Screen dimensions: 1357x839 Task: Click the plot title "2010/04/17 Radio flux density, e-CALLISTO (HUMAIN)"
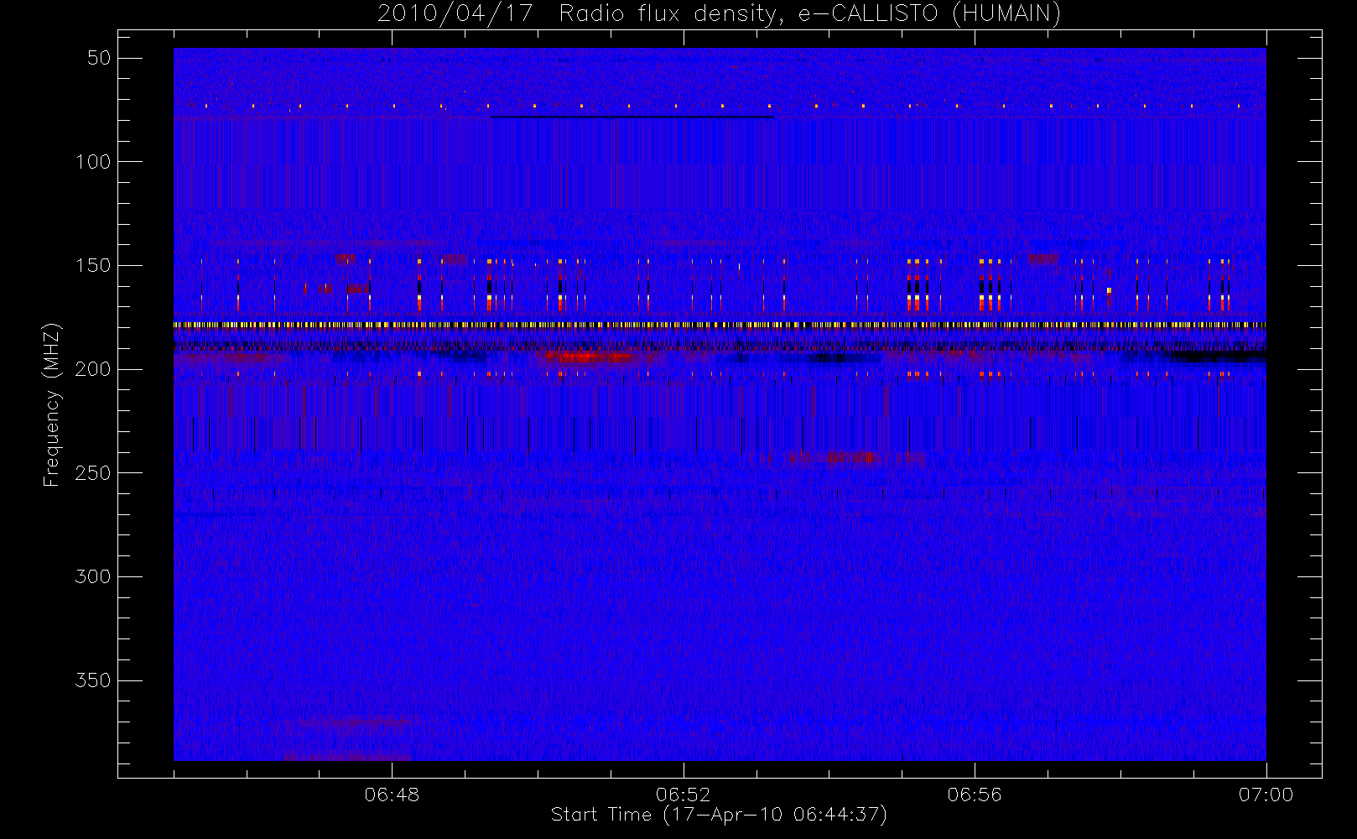pos(719,14)
